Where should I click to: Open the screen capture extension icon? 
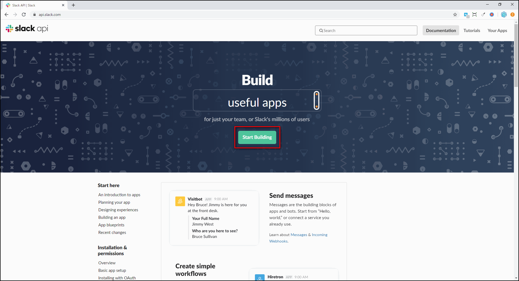coord(474,15)
